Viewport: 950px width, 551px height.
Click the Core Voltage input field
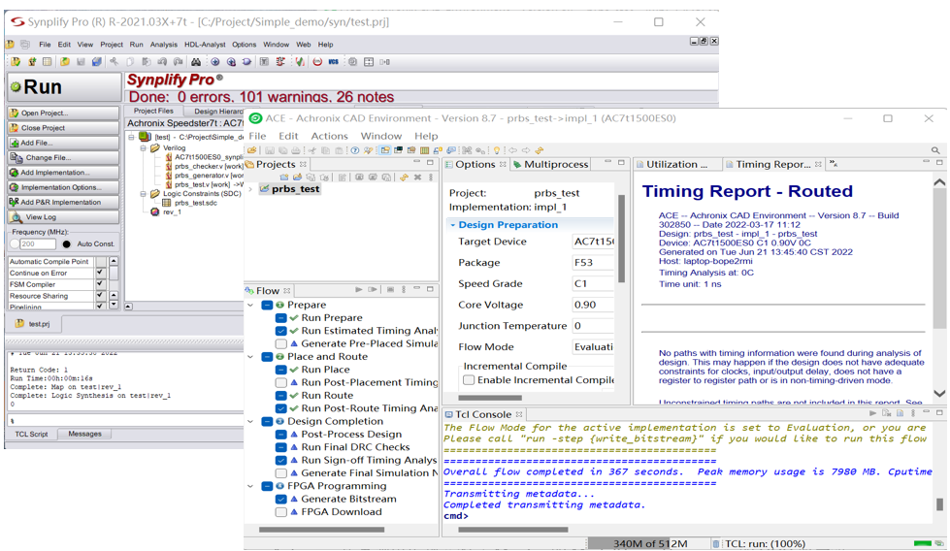point(592,305)
